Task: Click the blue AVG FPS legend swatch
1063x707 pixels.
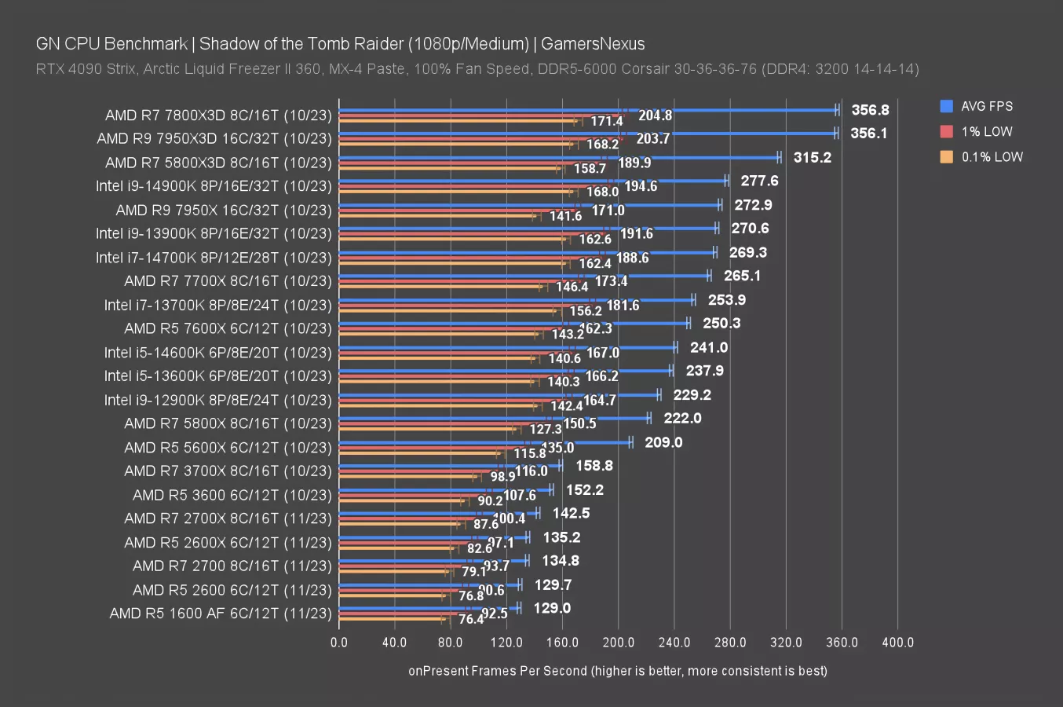Action: click(x=946, y=106)
